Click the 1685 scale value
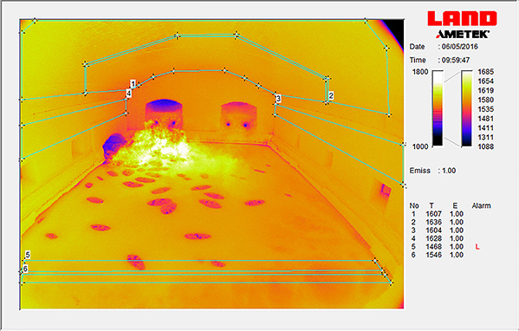The width and height of the screenshot is (519, 331). coord(485,72)
